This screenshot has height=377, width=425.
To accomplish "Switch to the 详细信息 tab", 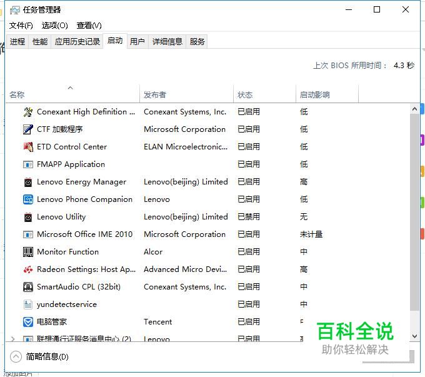I will 167,42.
